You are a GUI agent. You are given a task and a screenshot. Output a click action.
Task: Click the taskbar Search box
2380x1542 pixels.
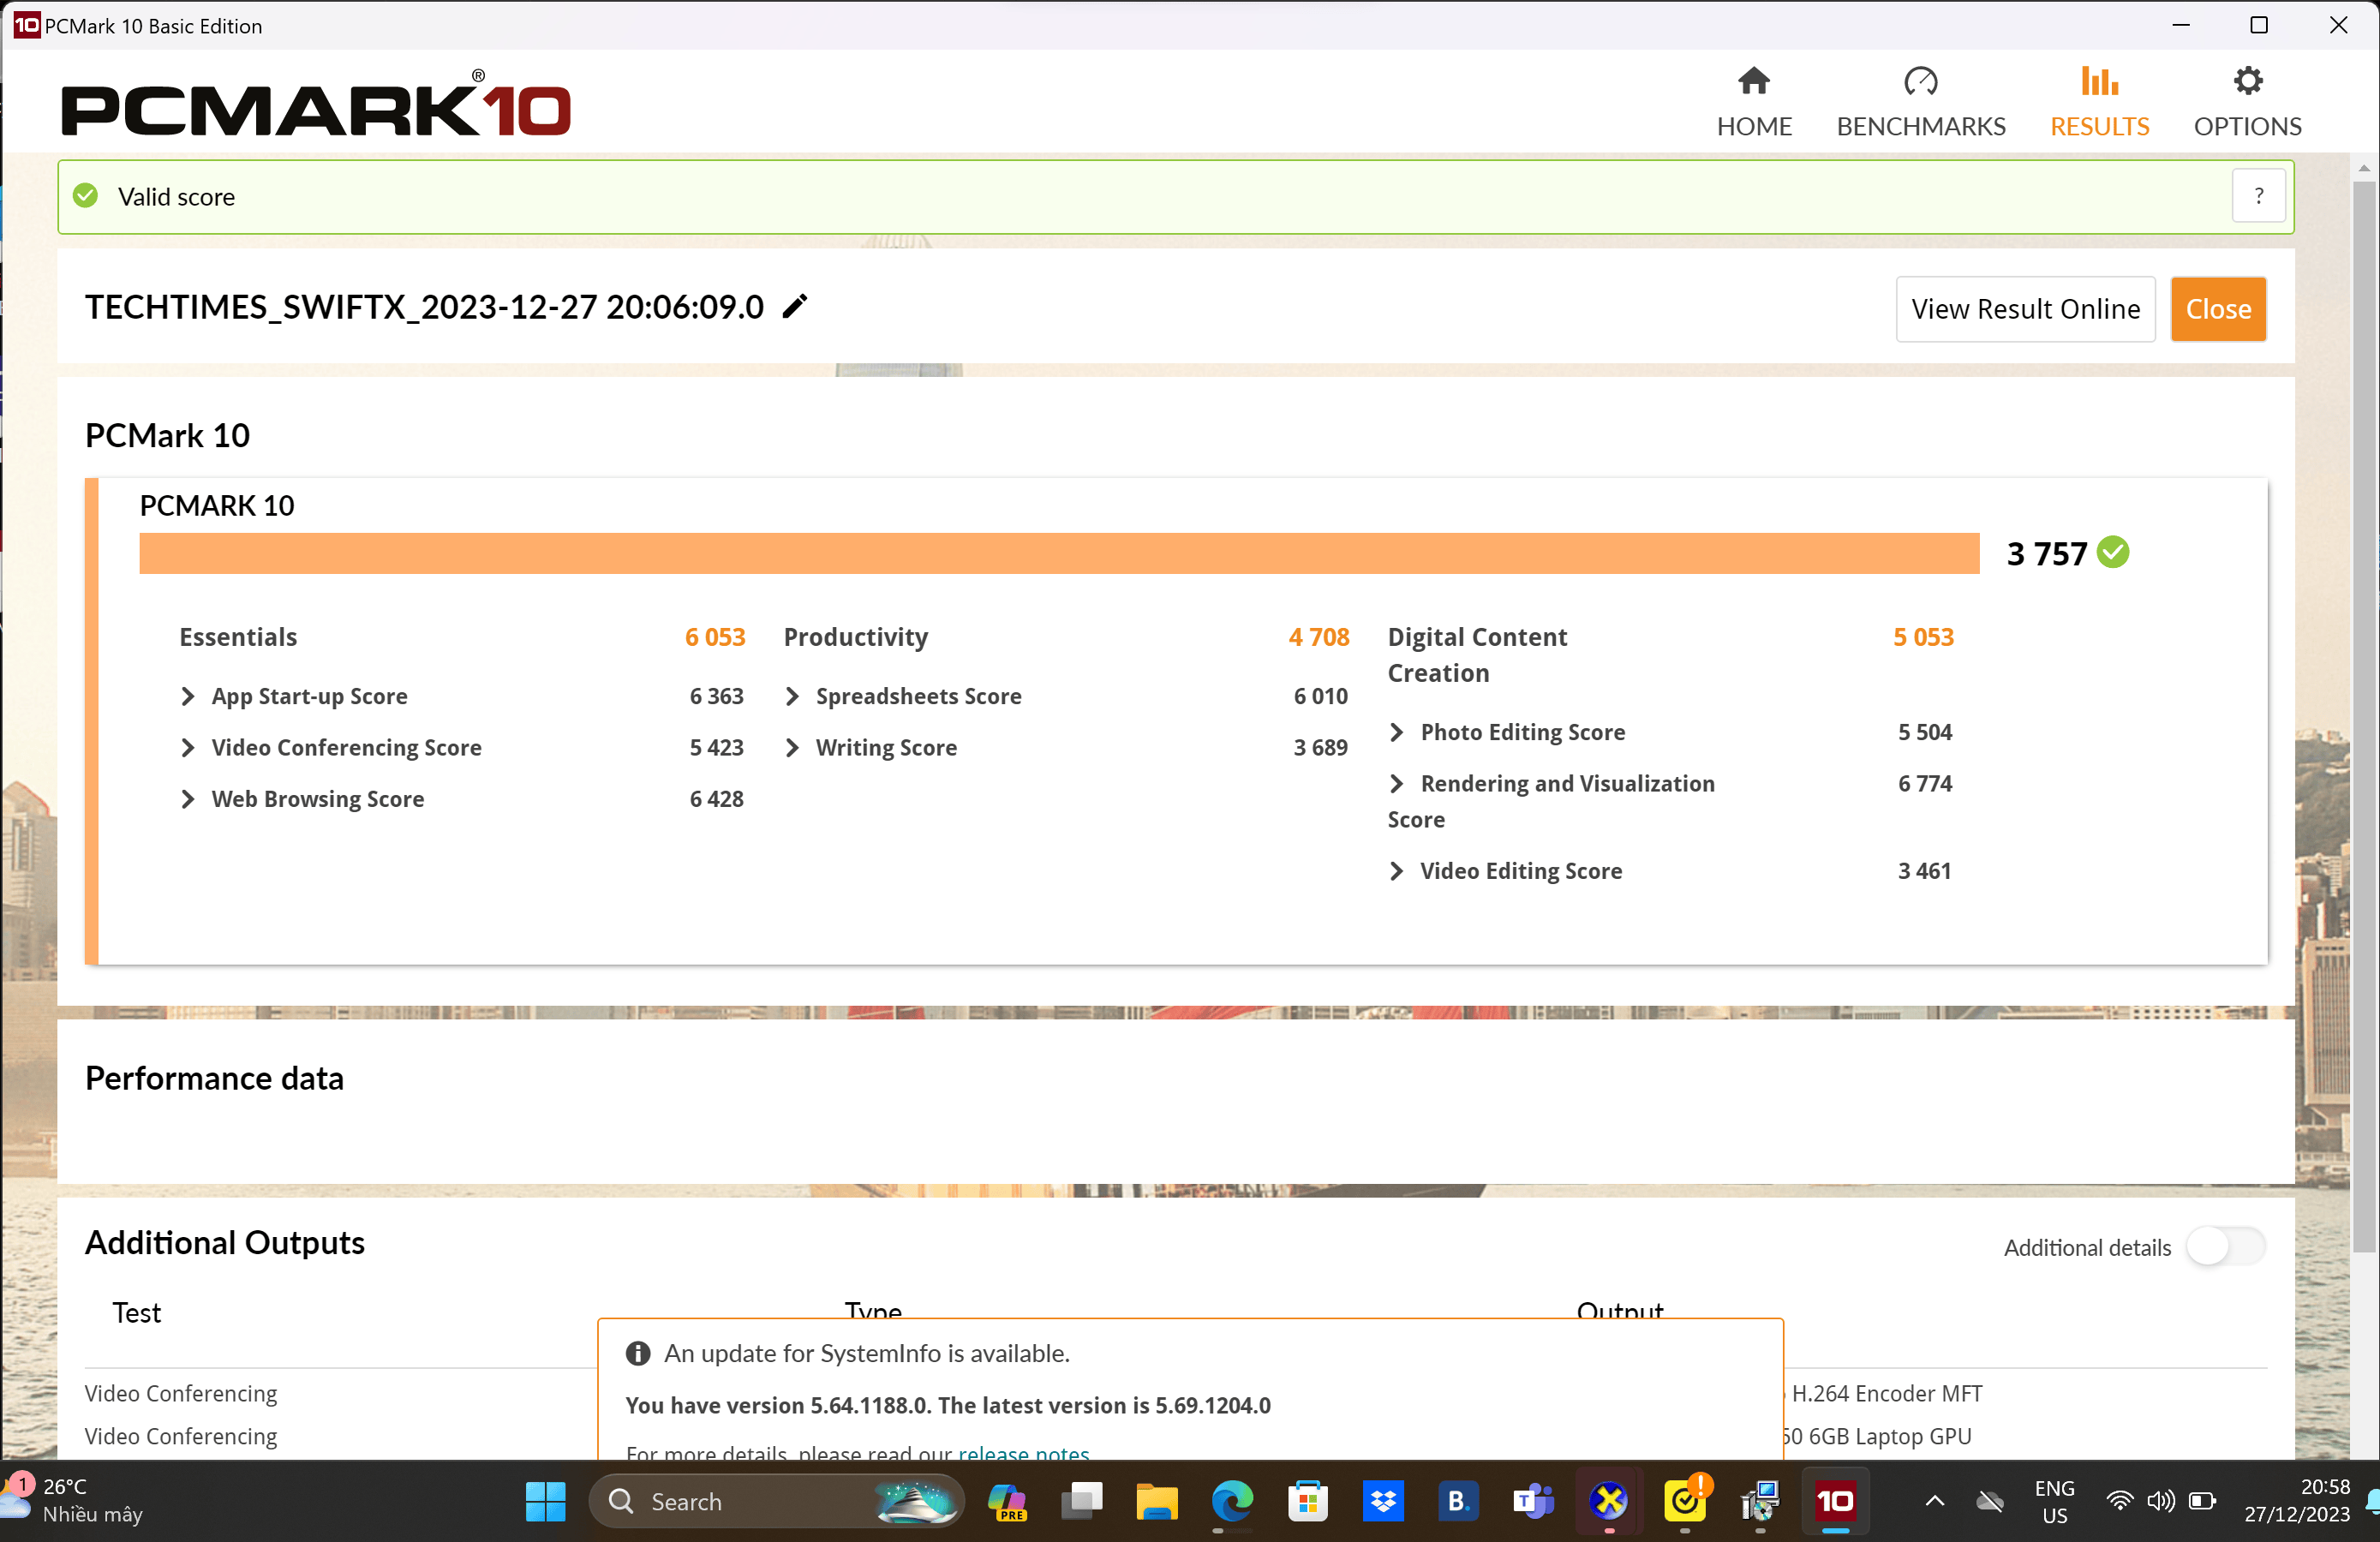[x=776, y=1501]
